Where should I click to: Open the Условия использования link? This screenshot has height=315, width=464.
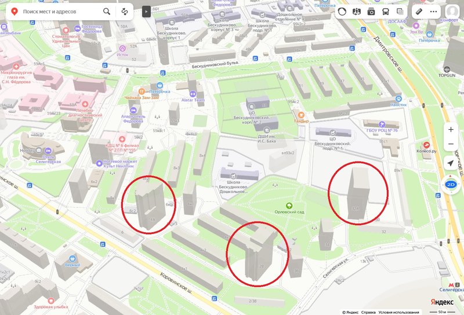[x=398, y=312]
